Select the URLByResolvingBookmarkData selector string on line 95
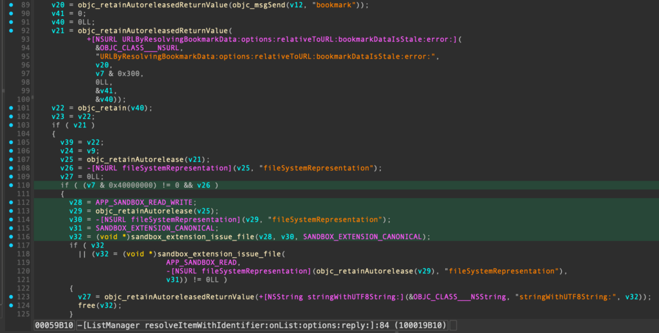The width and height of the screenshot is (659, 333). (x=266, y=57)
